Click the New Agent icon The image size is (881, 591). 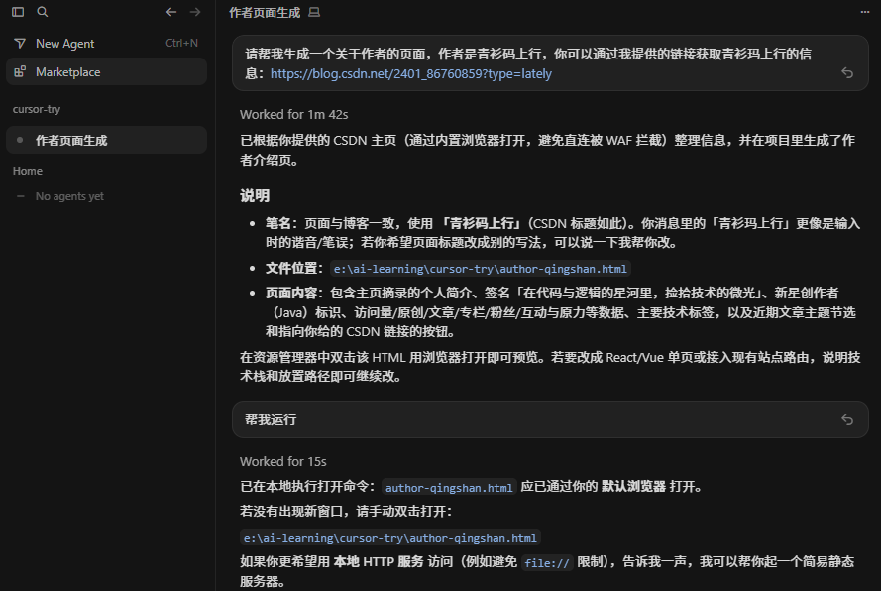(20, 44)
